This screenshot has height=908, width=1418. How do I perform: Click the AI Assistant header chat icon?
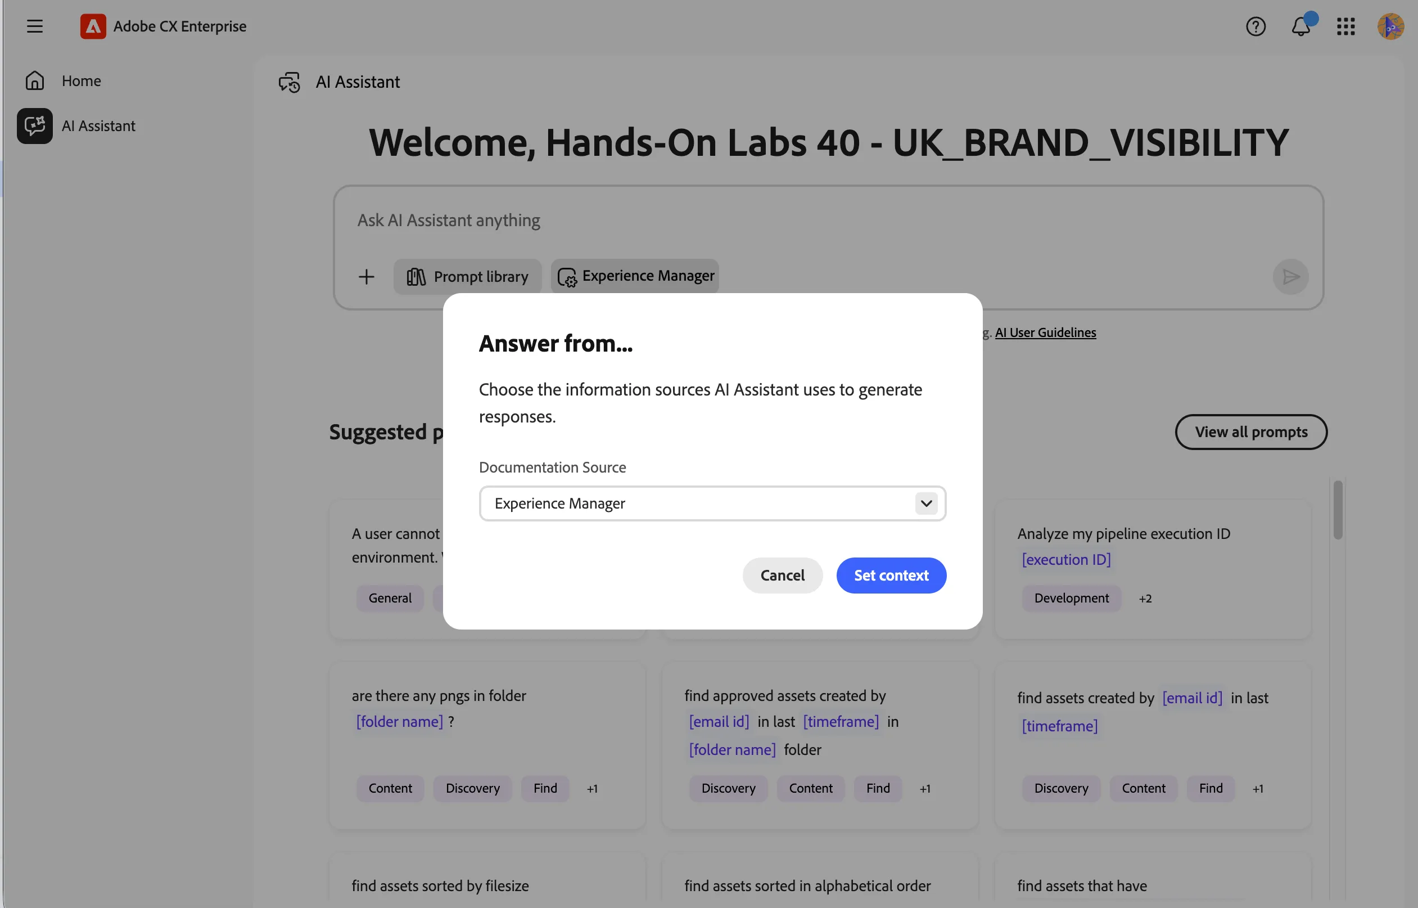[289, 82]
